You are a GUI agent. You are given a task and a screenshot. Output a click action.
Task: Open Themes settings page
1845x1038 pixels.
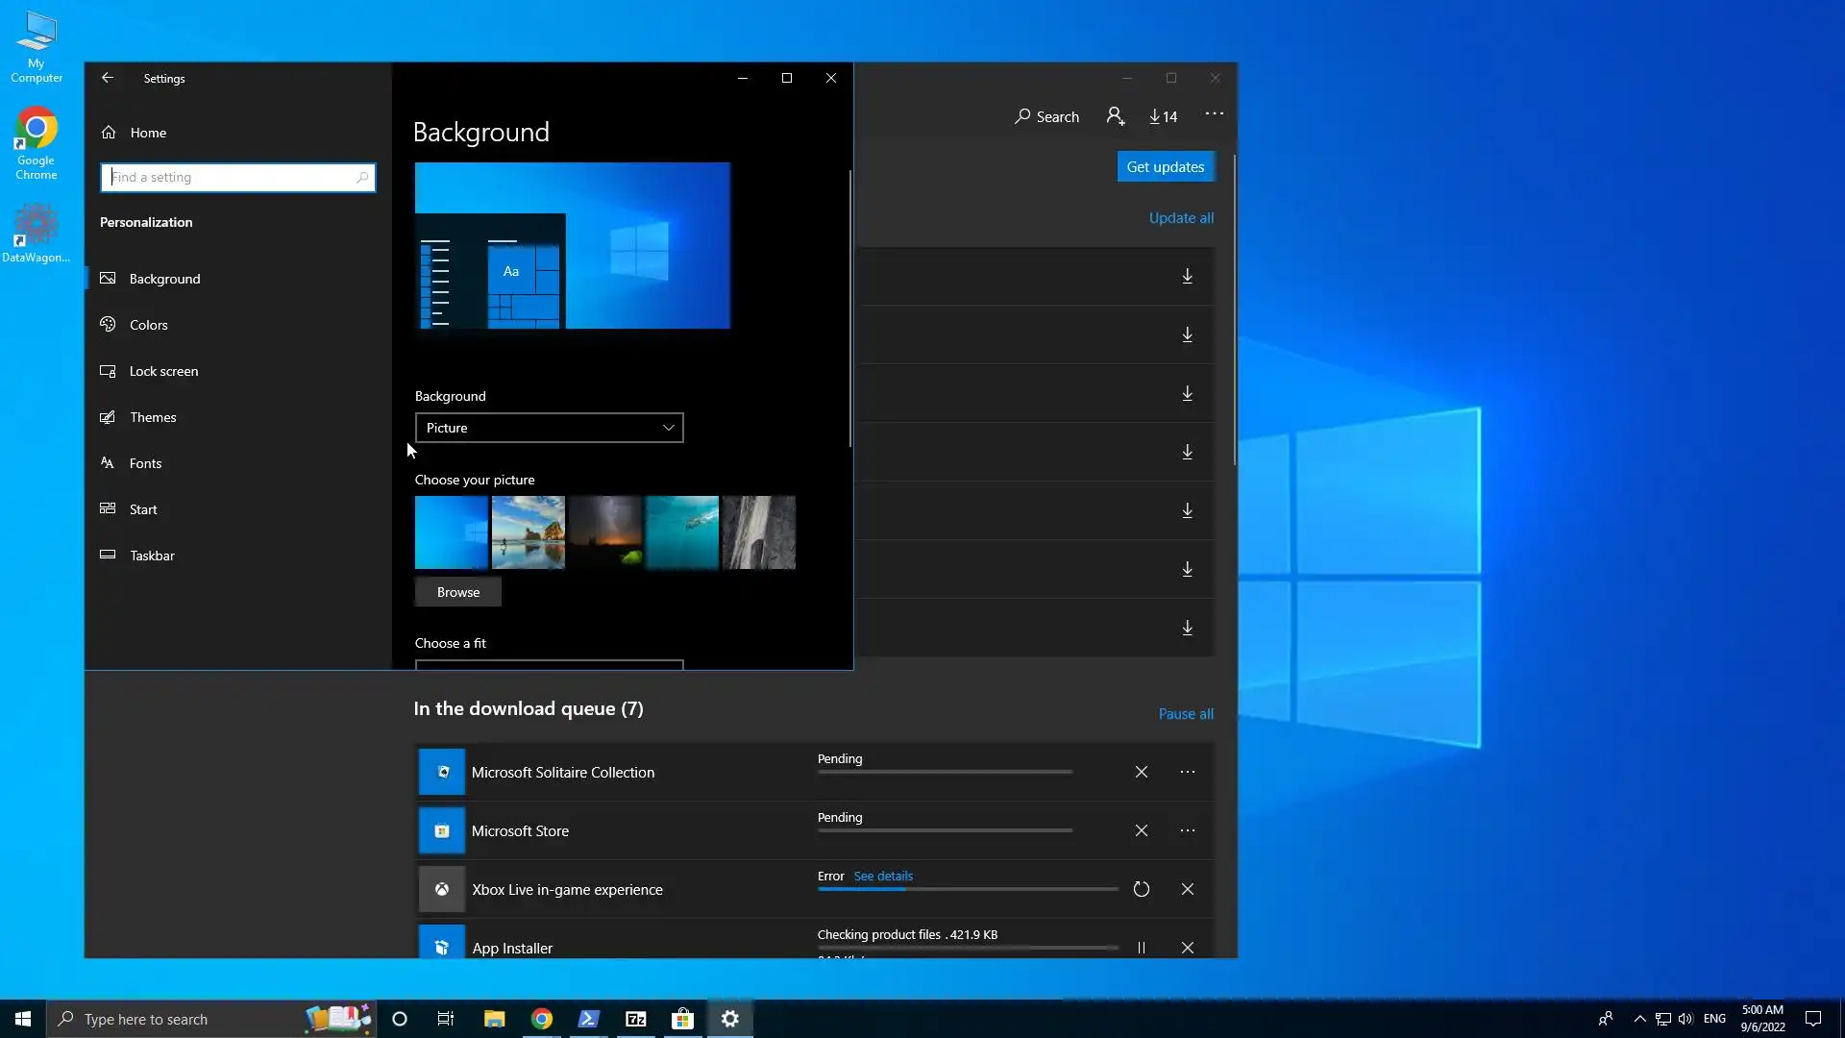(x=153, y=417)
